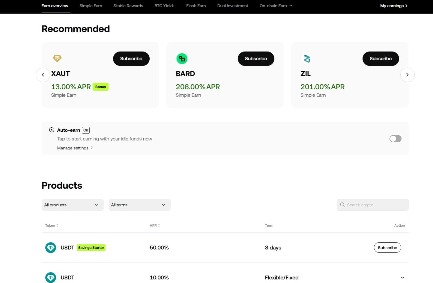
Task: Click the 206.00% APR value
Action: pyautogui.click(x=198, y=87)
